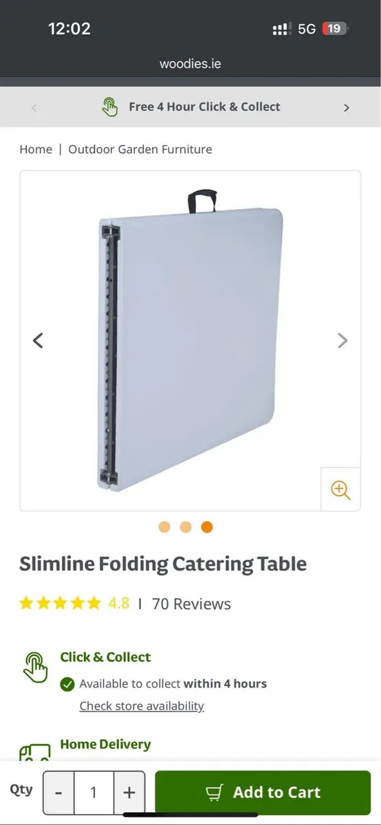Viewport: 381px width, 825px height.
Task: Show previous product image arrow
Action: pyautogui.click(x=39, y=340)
